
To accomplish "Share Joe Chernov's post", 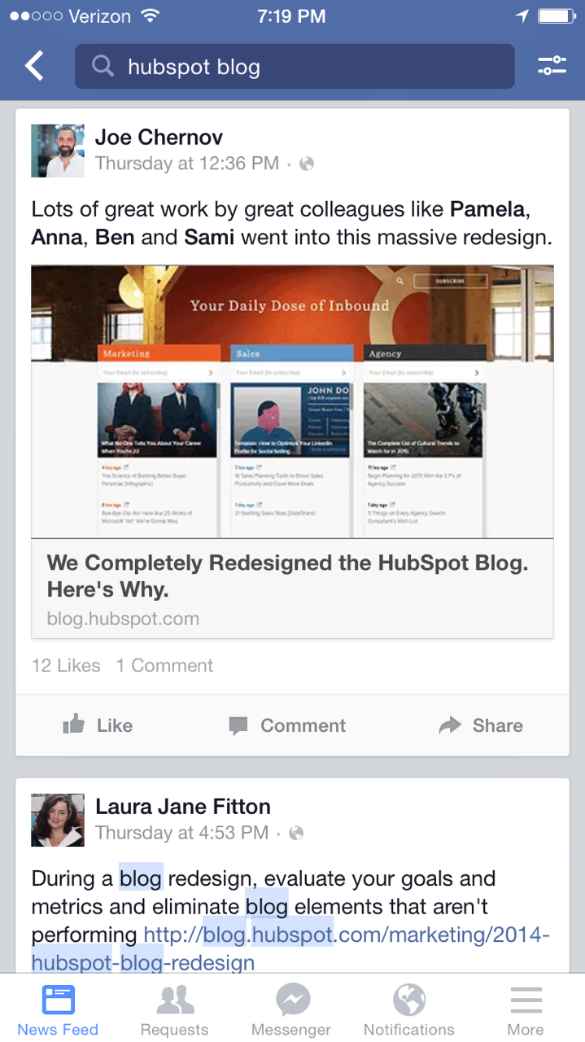I will click(x=480, y=725).
